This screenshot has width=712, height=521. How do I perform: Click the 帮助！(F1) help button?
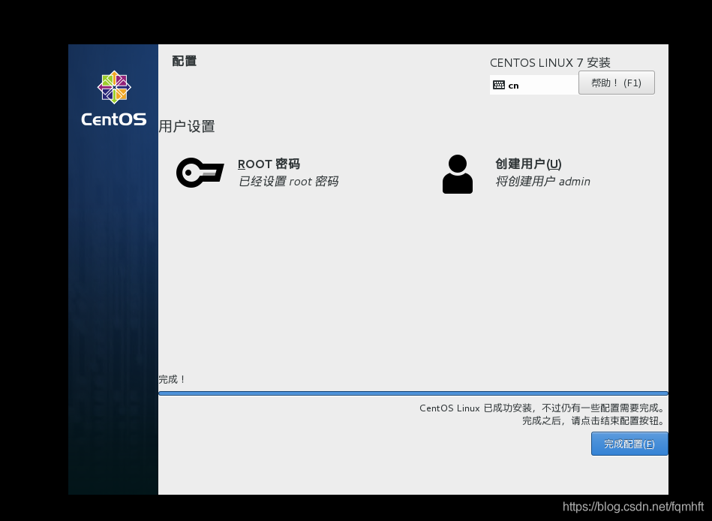tap(616, 83)
